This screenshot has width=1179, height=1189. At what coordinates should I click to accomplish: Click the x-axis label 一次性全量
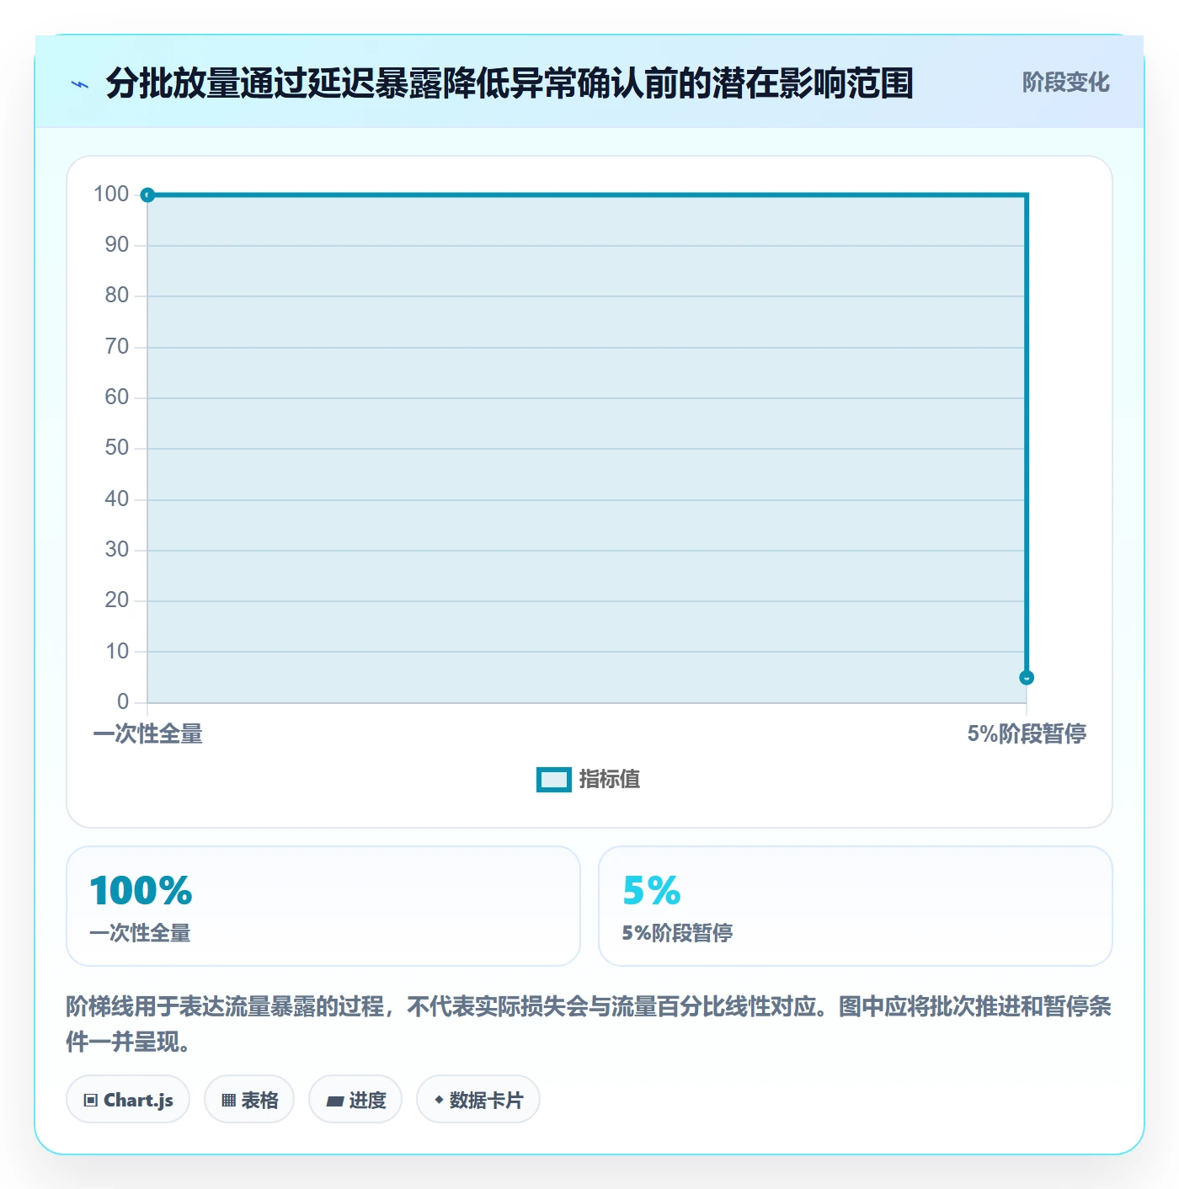point(147,734)
